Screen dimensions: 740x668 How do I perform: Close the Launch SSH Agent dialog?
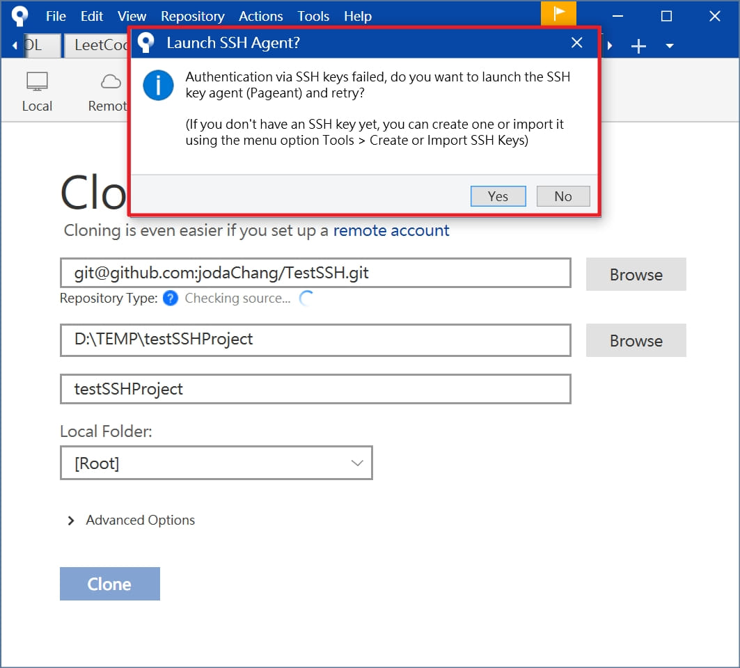(576, 42)
